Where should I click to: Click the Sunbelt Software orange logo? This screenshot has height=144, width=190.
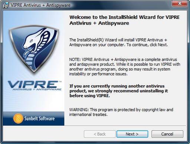pos(18,118)
